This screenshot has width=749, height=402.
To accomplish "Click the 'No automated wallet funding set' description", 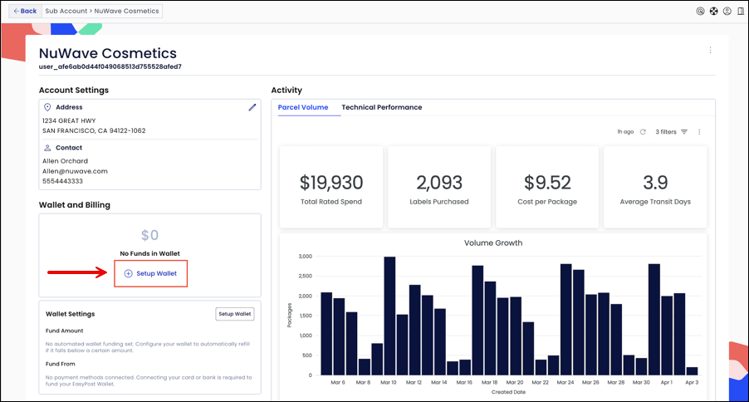I will [x=148, y=347].
